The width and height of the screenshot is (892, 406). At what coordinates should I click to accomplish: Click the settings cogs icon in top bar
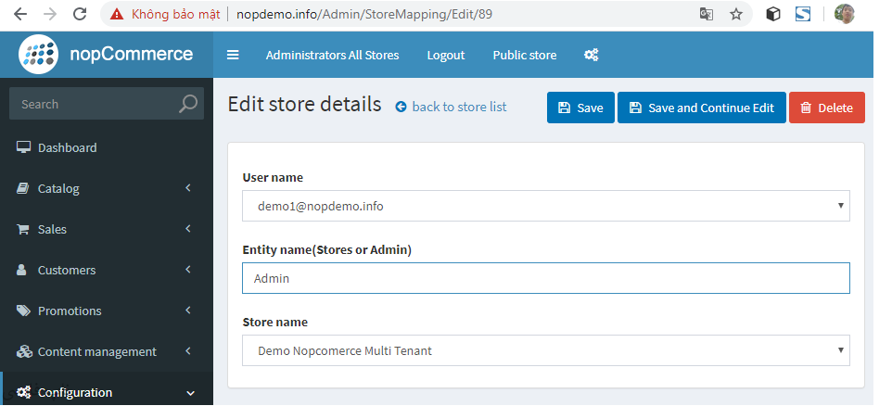(x=591, y=55)
